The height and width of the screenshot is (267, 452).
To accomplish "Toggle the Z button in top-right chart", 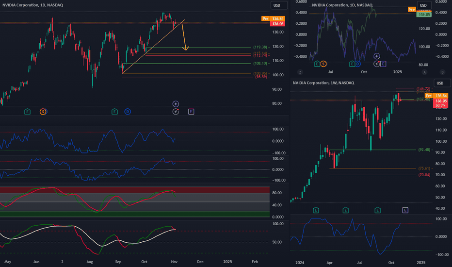I will point(300,72).
